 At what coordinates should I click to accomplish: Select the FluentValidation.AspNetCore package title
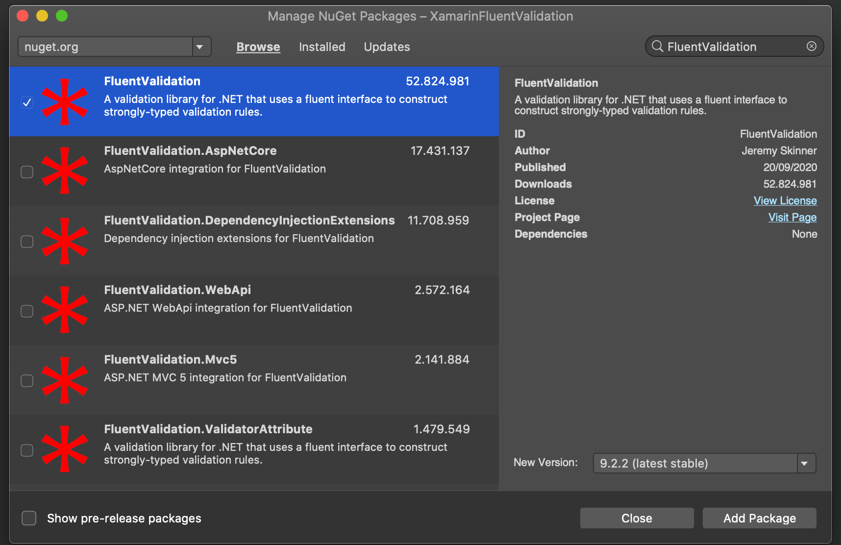190,150
